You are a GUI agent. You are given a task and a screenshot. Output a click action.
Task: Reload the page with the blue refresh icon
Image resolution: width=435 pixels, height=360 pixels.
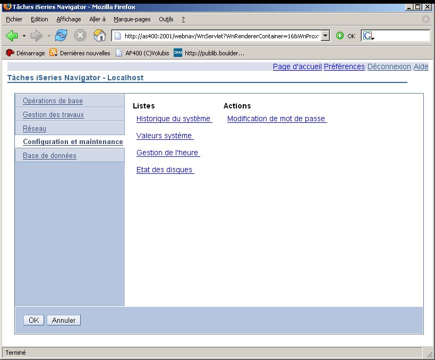[x=61, y=35]
